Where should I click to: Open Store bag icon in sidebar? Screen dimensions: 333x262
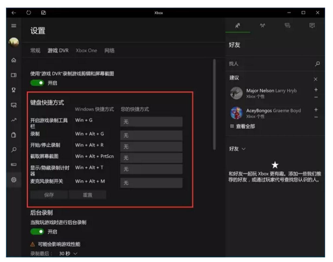(x=14, y=135)
